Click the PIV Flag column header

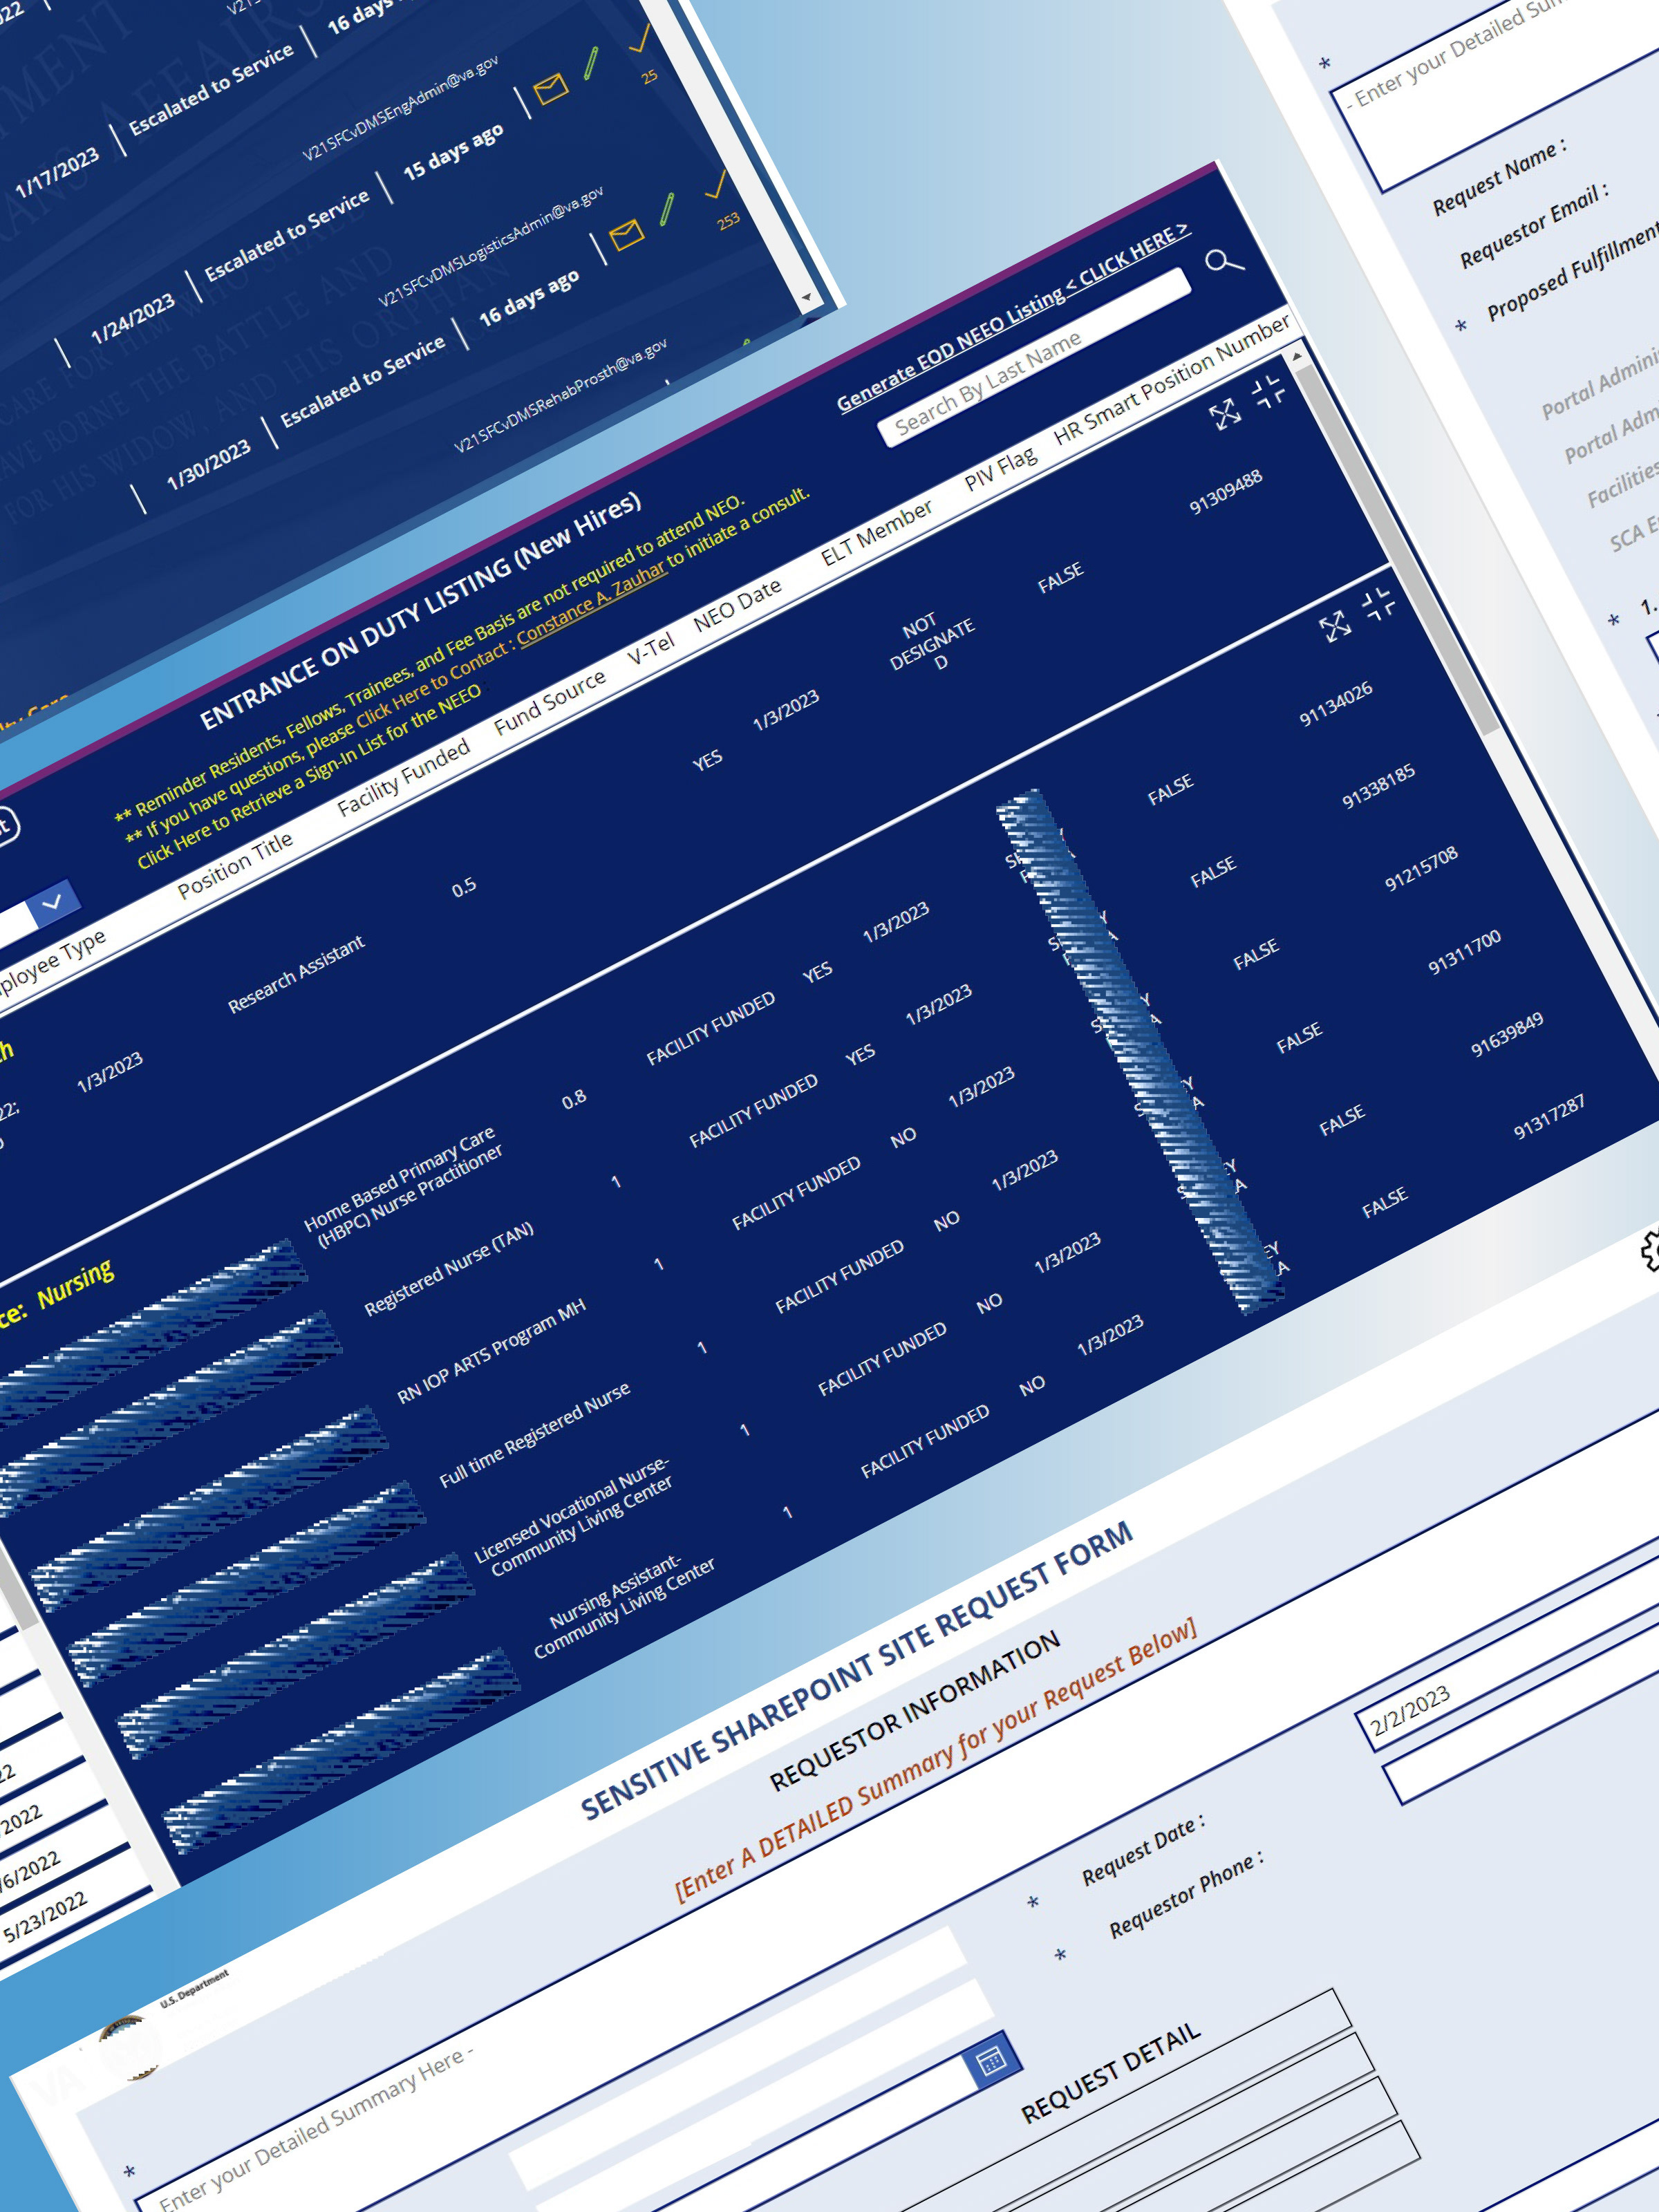[x=1000, y=467]
